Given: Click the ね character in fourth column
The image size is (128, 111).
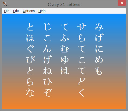Looking at the screenshot, I should (48, 71).
